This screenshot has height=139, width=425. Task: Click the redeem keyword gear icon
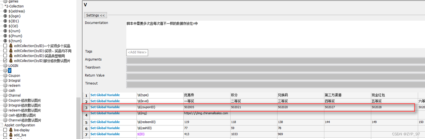pos(5,86)
